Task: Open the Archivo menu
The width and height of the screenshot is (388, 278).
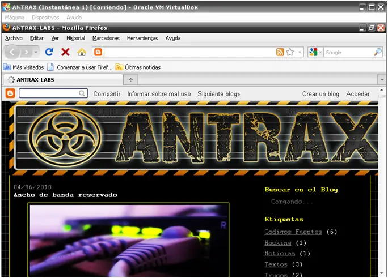Action: tap(14, 39)
